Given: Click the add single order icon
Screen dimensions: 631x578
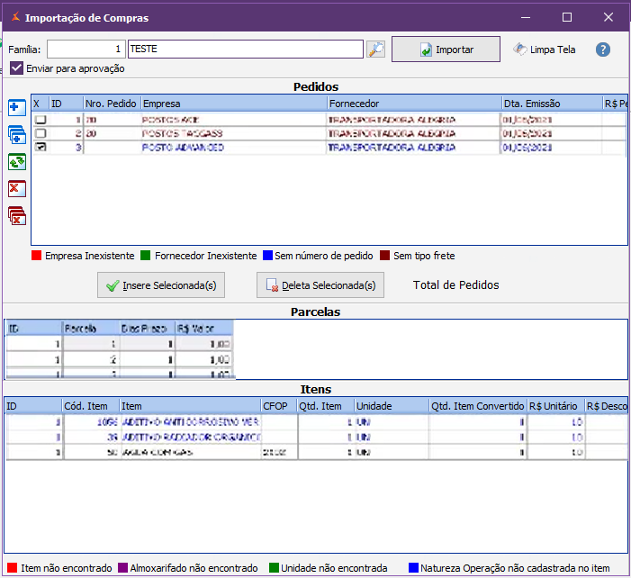Looking at the screenshot, I should 16,108.
